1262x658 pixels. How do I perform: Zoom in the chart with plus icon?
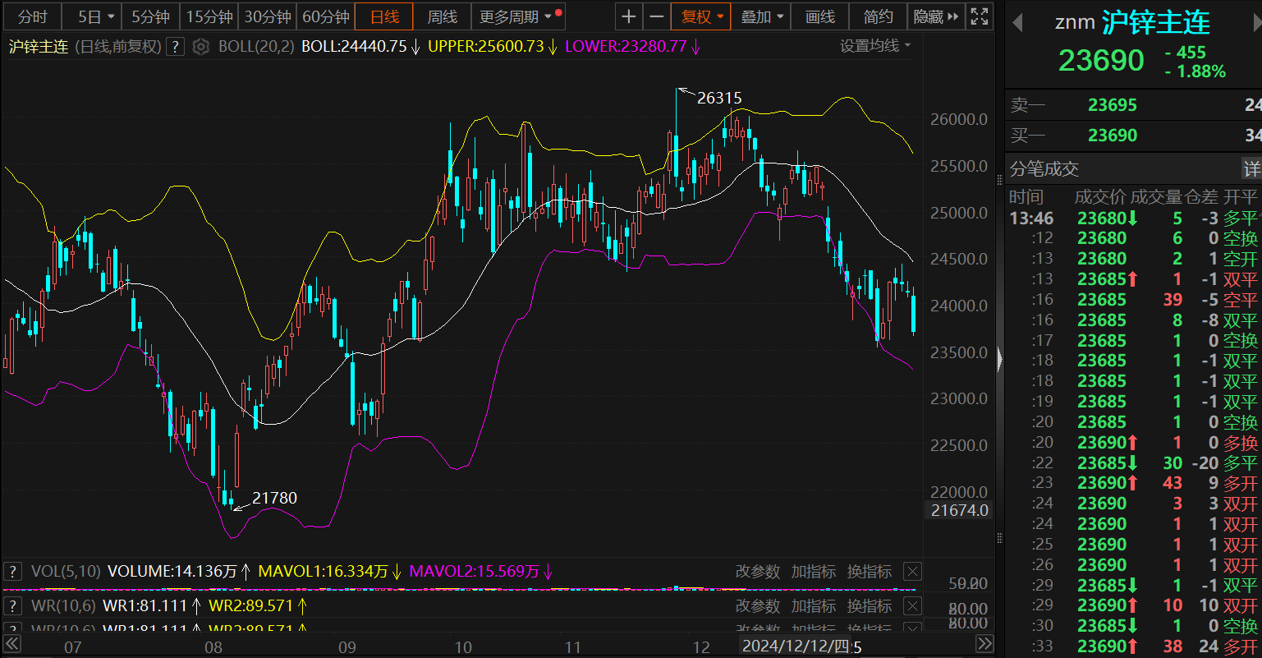(x=628, y=16)
